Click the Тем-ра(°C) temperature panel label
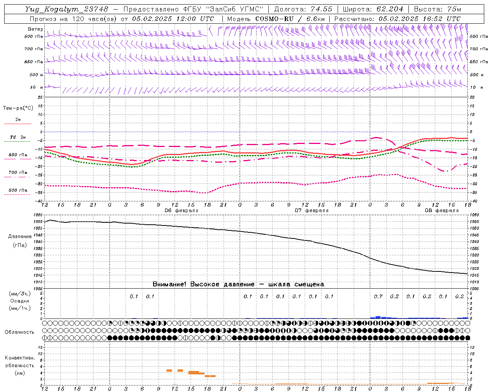This screenshot has width=490, height=392. coord(18,108)
